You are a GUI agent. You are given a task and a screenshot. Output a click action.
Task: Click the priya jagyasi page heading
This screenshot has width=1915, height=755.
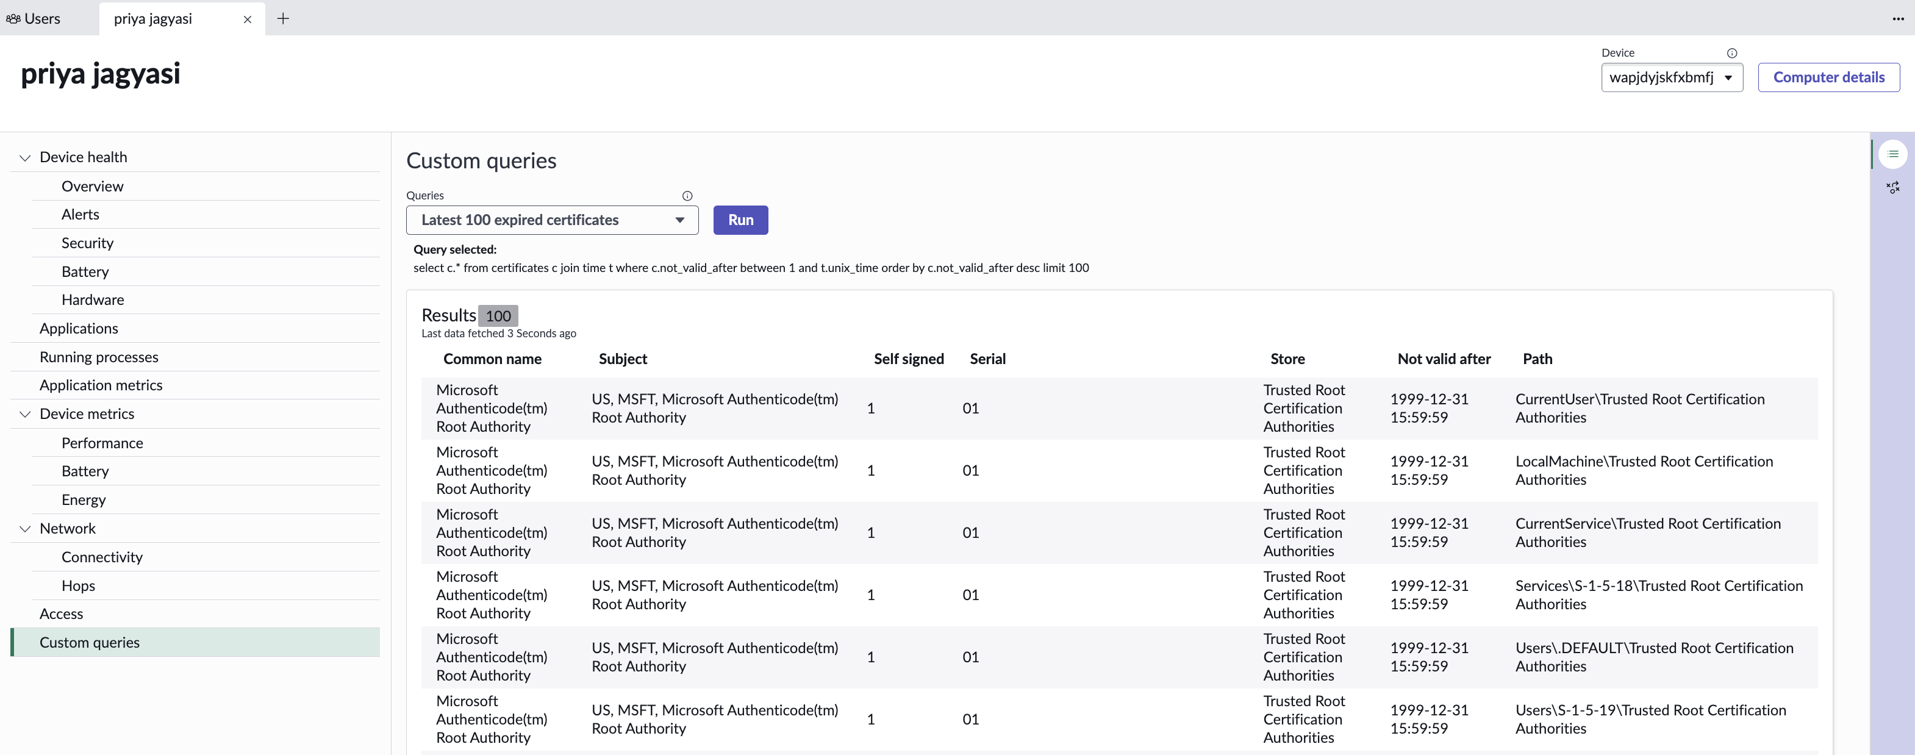(x=101, y=74)
